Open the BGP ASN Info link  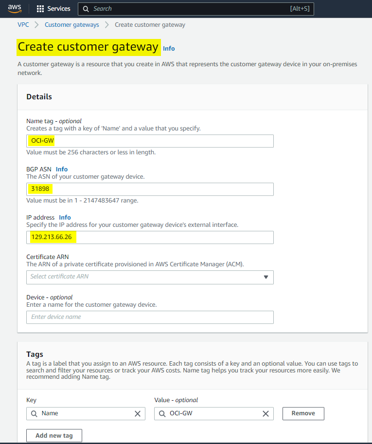(x=62, y=169)
